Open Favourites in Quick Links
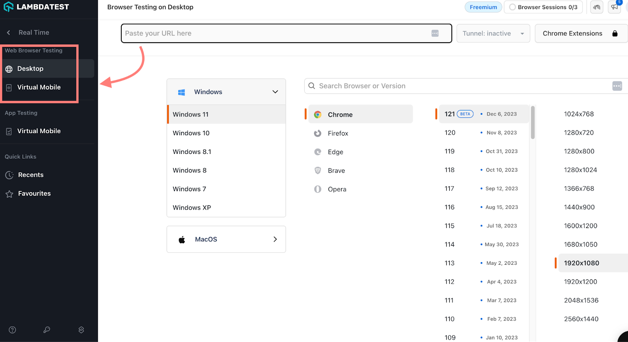 tap(34, 194)
